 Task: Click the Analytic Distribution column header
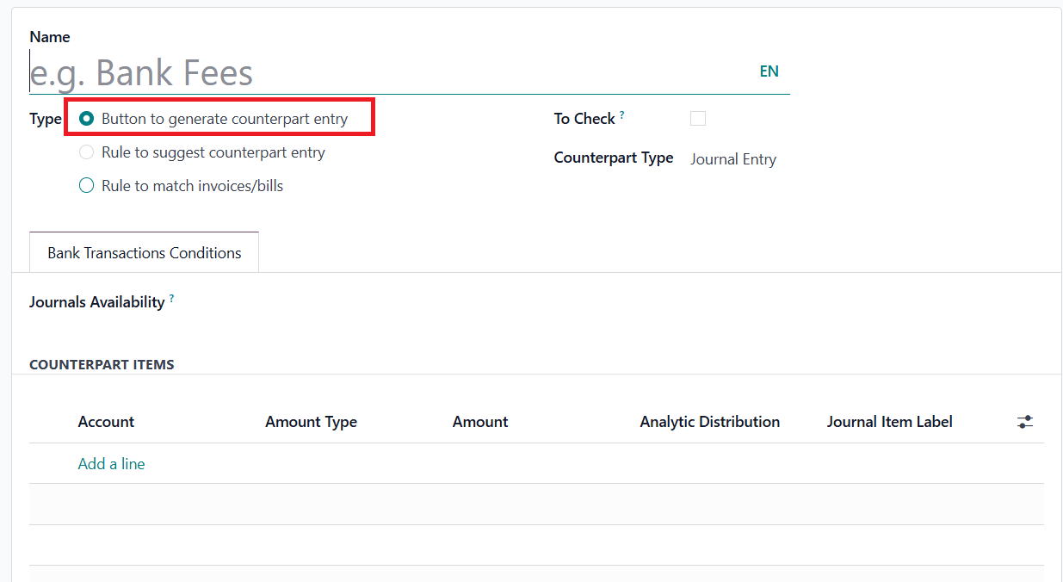coord(709,422)
